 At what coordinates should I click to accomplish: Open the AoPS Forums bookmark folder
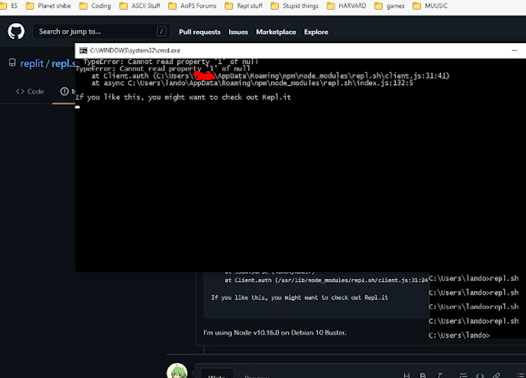(193, 5)
